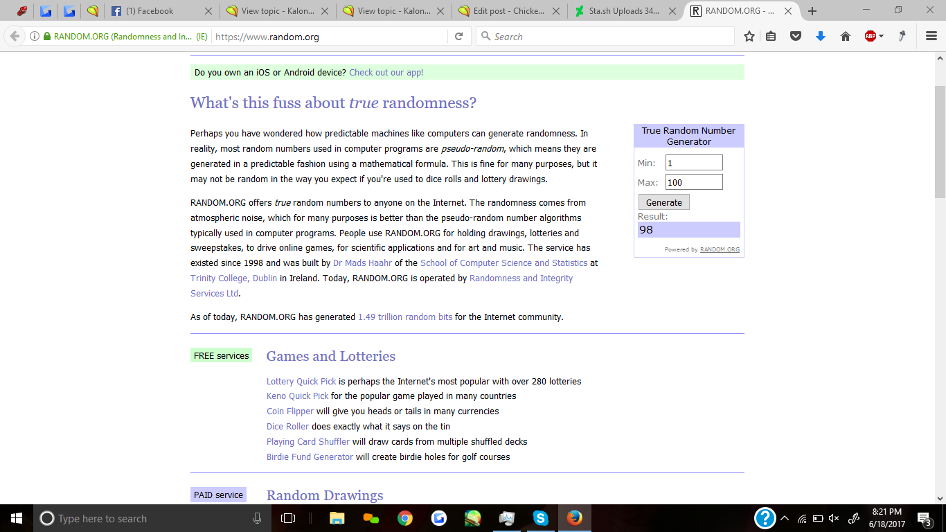Screen dimensions: 946x532
Task: Open Firefox downloads arrow icon
Action: (x=821, y=37)
